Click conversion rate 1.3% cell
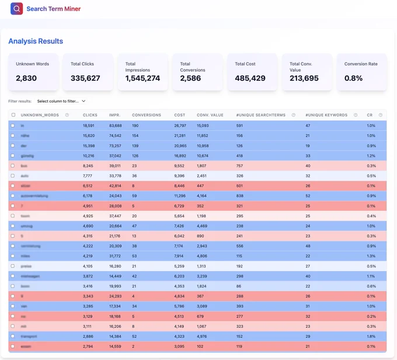Screen dimensions: 397x360 371,256
